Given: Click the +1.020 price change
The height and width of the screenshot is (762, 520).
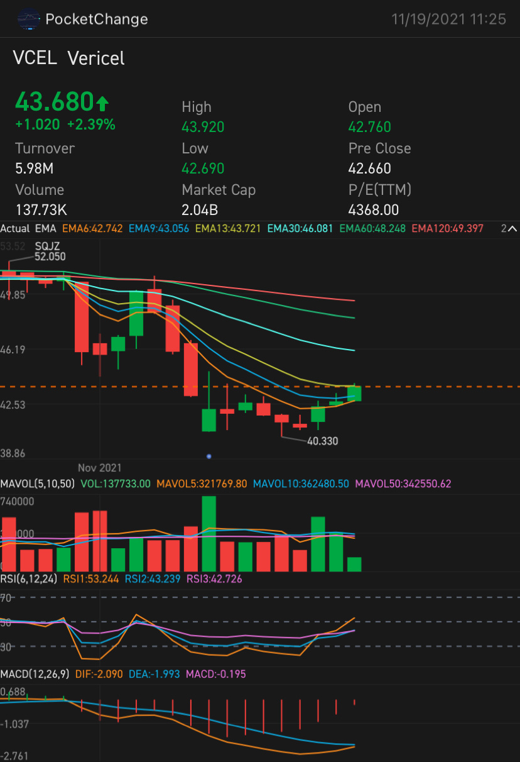Looking at the screenshot, I should pyautogui.click(x=38, y=124).
